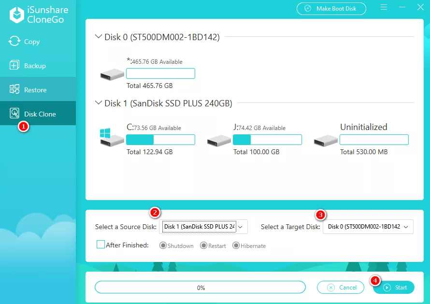
Task: Enable the After Finished checkbox
Action: 100,244
